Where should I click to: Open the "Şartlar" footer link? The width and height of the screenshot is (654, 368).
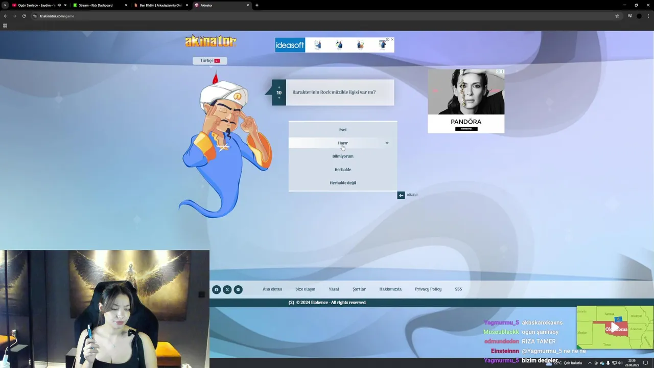pyautogui.click(x=359, y=289)
